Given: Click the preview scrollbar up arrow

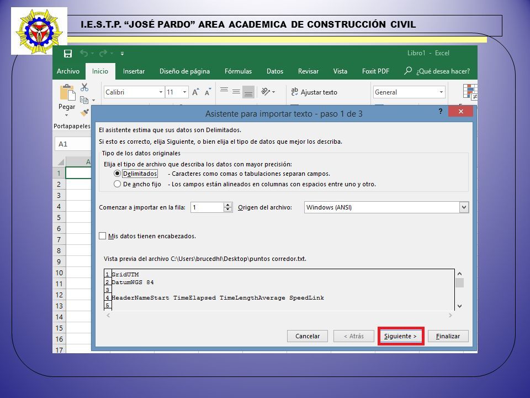Looking at the screenshot, I should tap(459, 274).
